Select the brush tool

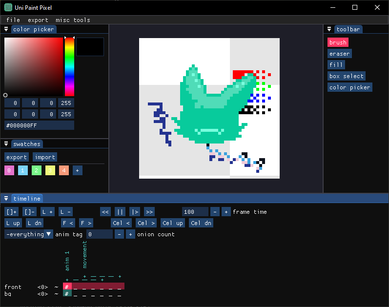[x=338, y=42]
